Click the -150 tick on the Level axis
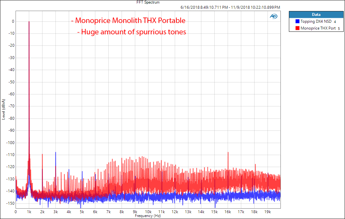This screenshot has height=219, width=345. coord(10,203)
